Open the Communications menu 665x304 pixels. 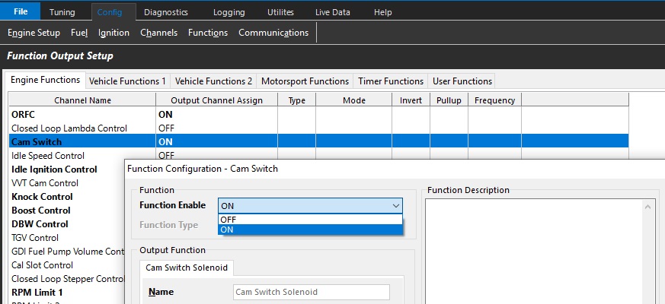(x=273, y=33)
